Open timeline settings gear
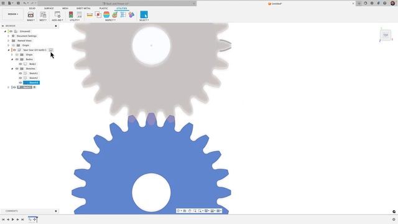This screenshot has height=224, width=398. (394, 220)
